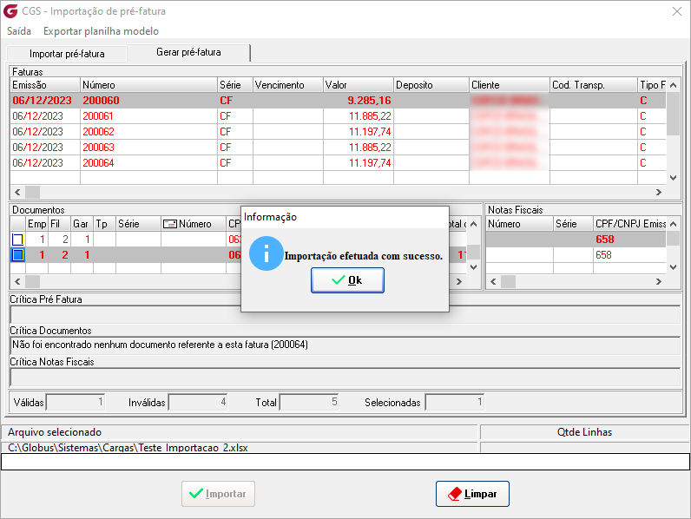Click the Deposito column header

click(x=431, y=84)
